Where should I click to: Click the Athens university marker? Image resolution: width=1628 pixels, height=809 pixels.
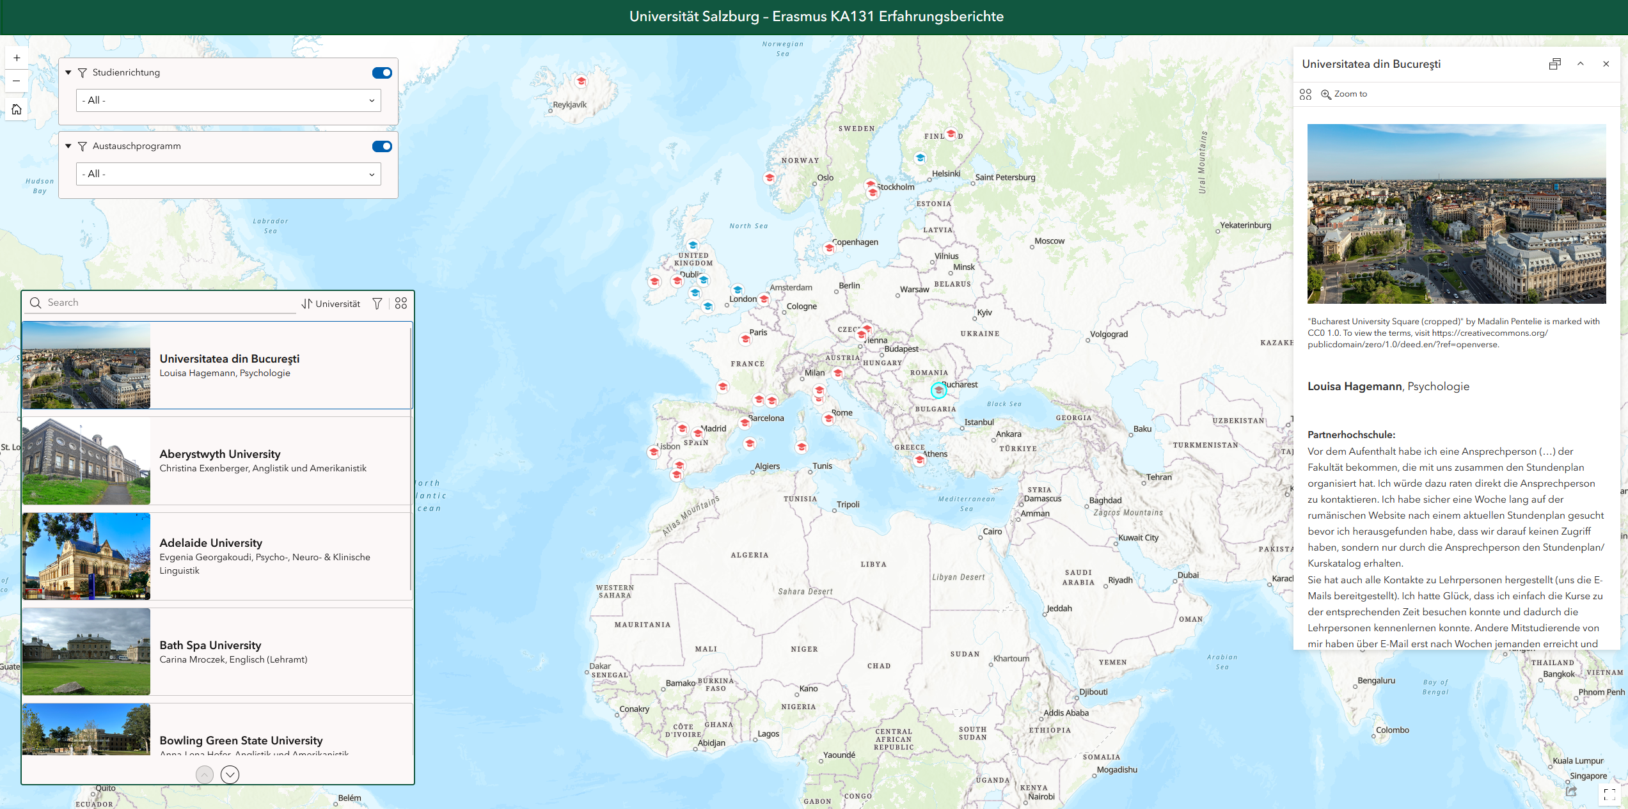tap(919, 459)
